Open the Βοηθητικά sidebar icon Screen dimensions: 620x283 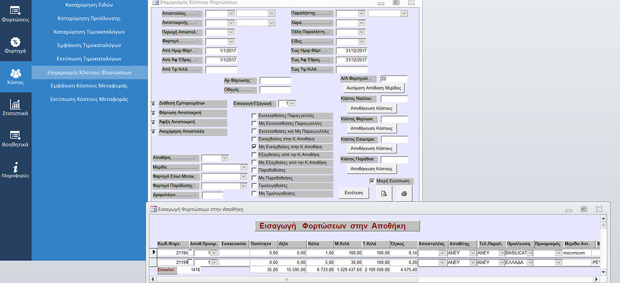click(x=15, y=138)
